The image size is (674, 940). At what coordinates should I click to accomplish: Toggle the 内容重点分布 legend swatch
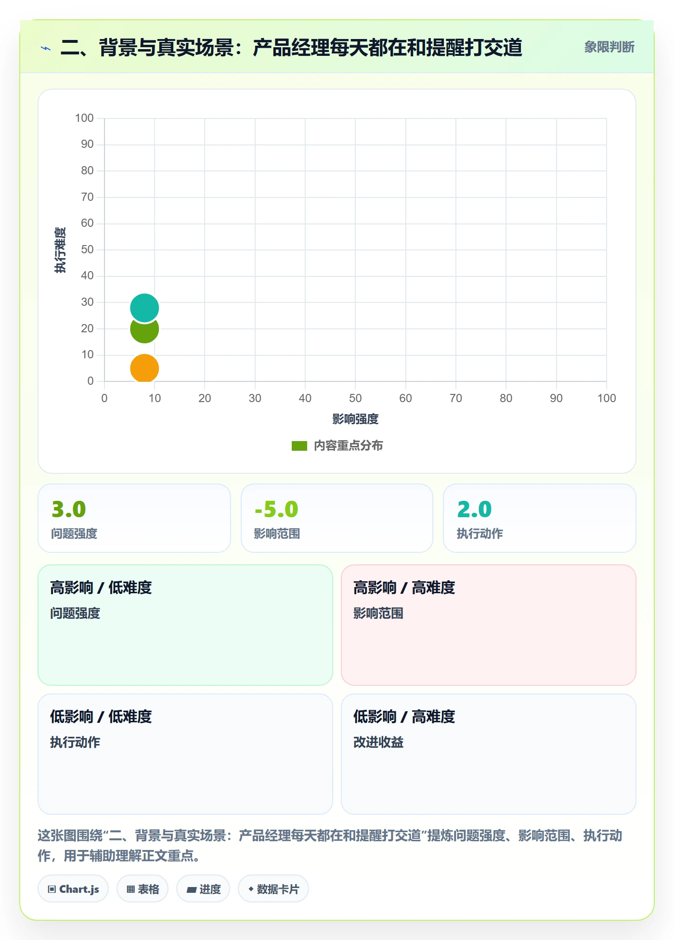pos(299,446)
